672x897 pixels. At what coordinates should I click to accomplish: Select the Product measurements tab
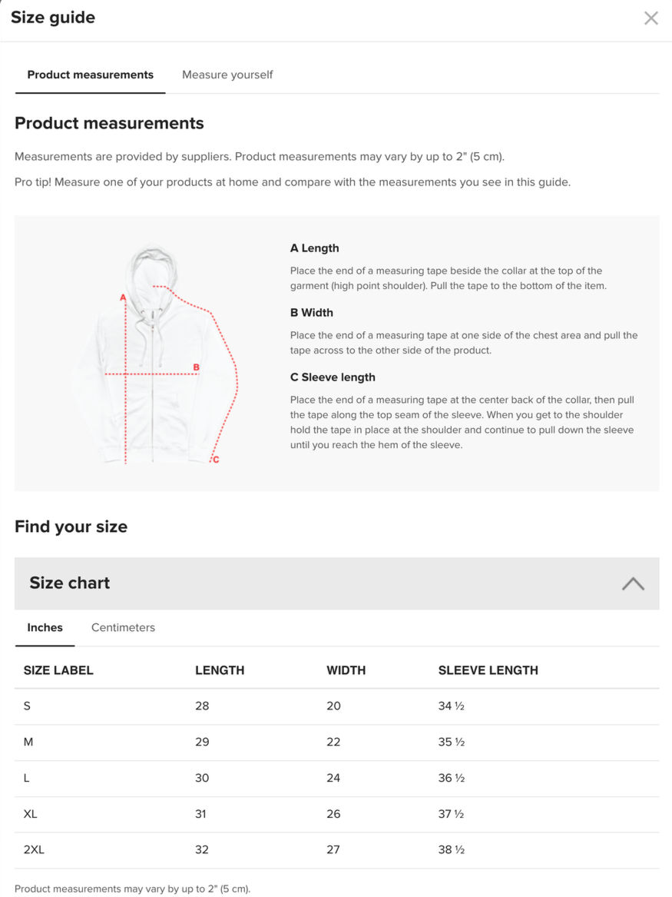pyautogui.click(x=91, y=75)
